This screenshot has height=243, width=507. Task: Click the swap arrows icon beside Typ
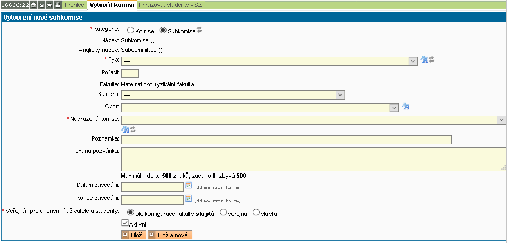tap(432, 60)
